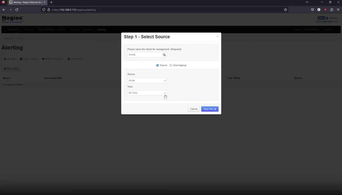Screen dimensions: 342x195
Task: Open the Sources menu item
Action: 28,29
